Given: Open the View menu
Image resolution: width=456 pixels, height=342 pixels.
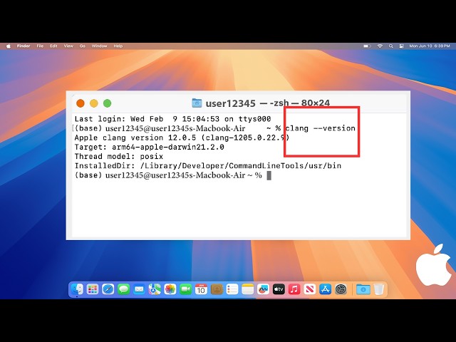Looking at the screenshot, I should click(x=68, y=46).
